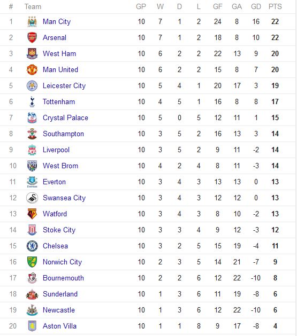297x336 pixels.
Task: Open the Norwich City team link
Action: click(x=62, y=262)
